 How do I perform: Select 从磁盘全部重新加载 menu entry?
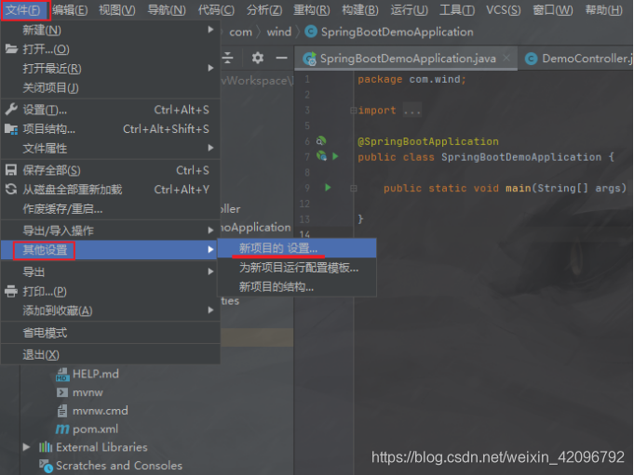click(111, 190)
